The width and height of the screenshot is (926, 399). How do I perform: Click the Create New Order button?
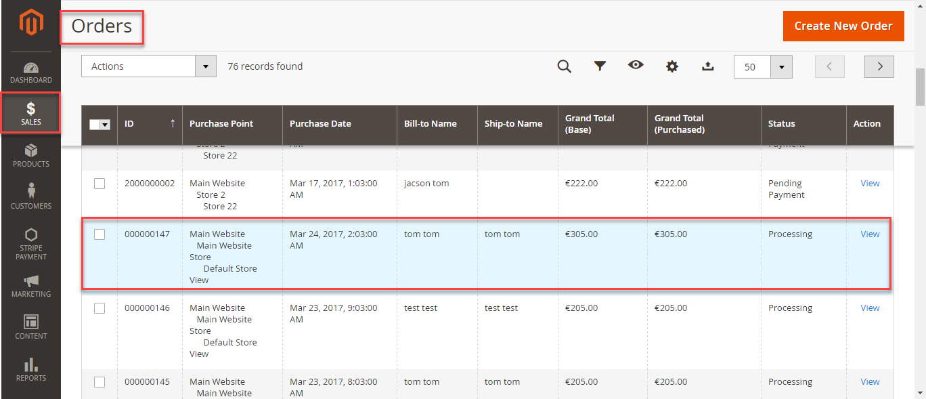pyautogui.click(x=843, y=26)
